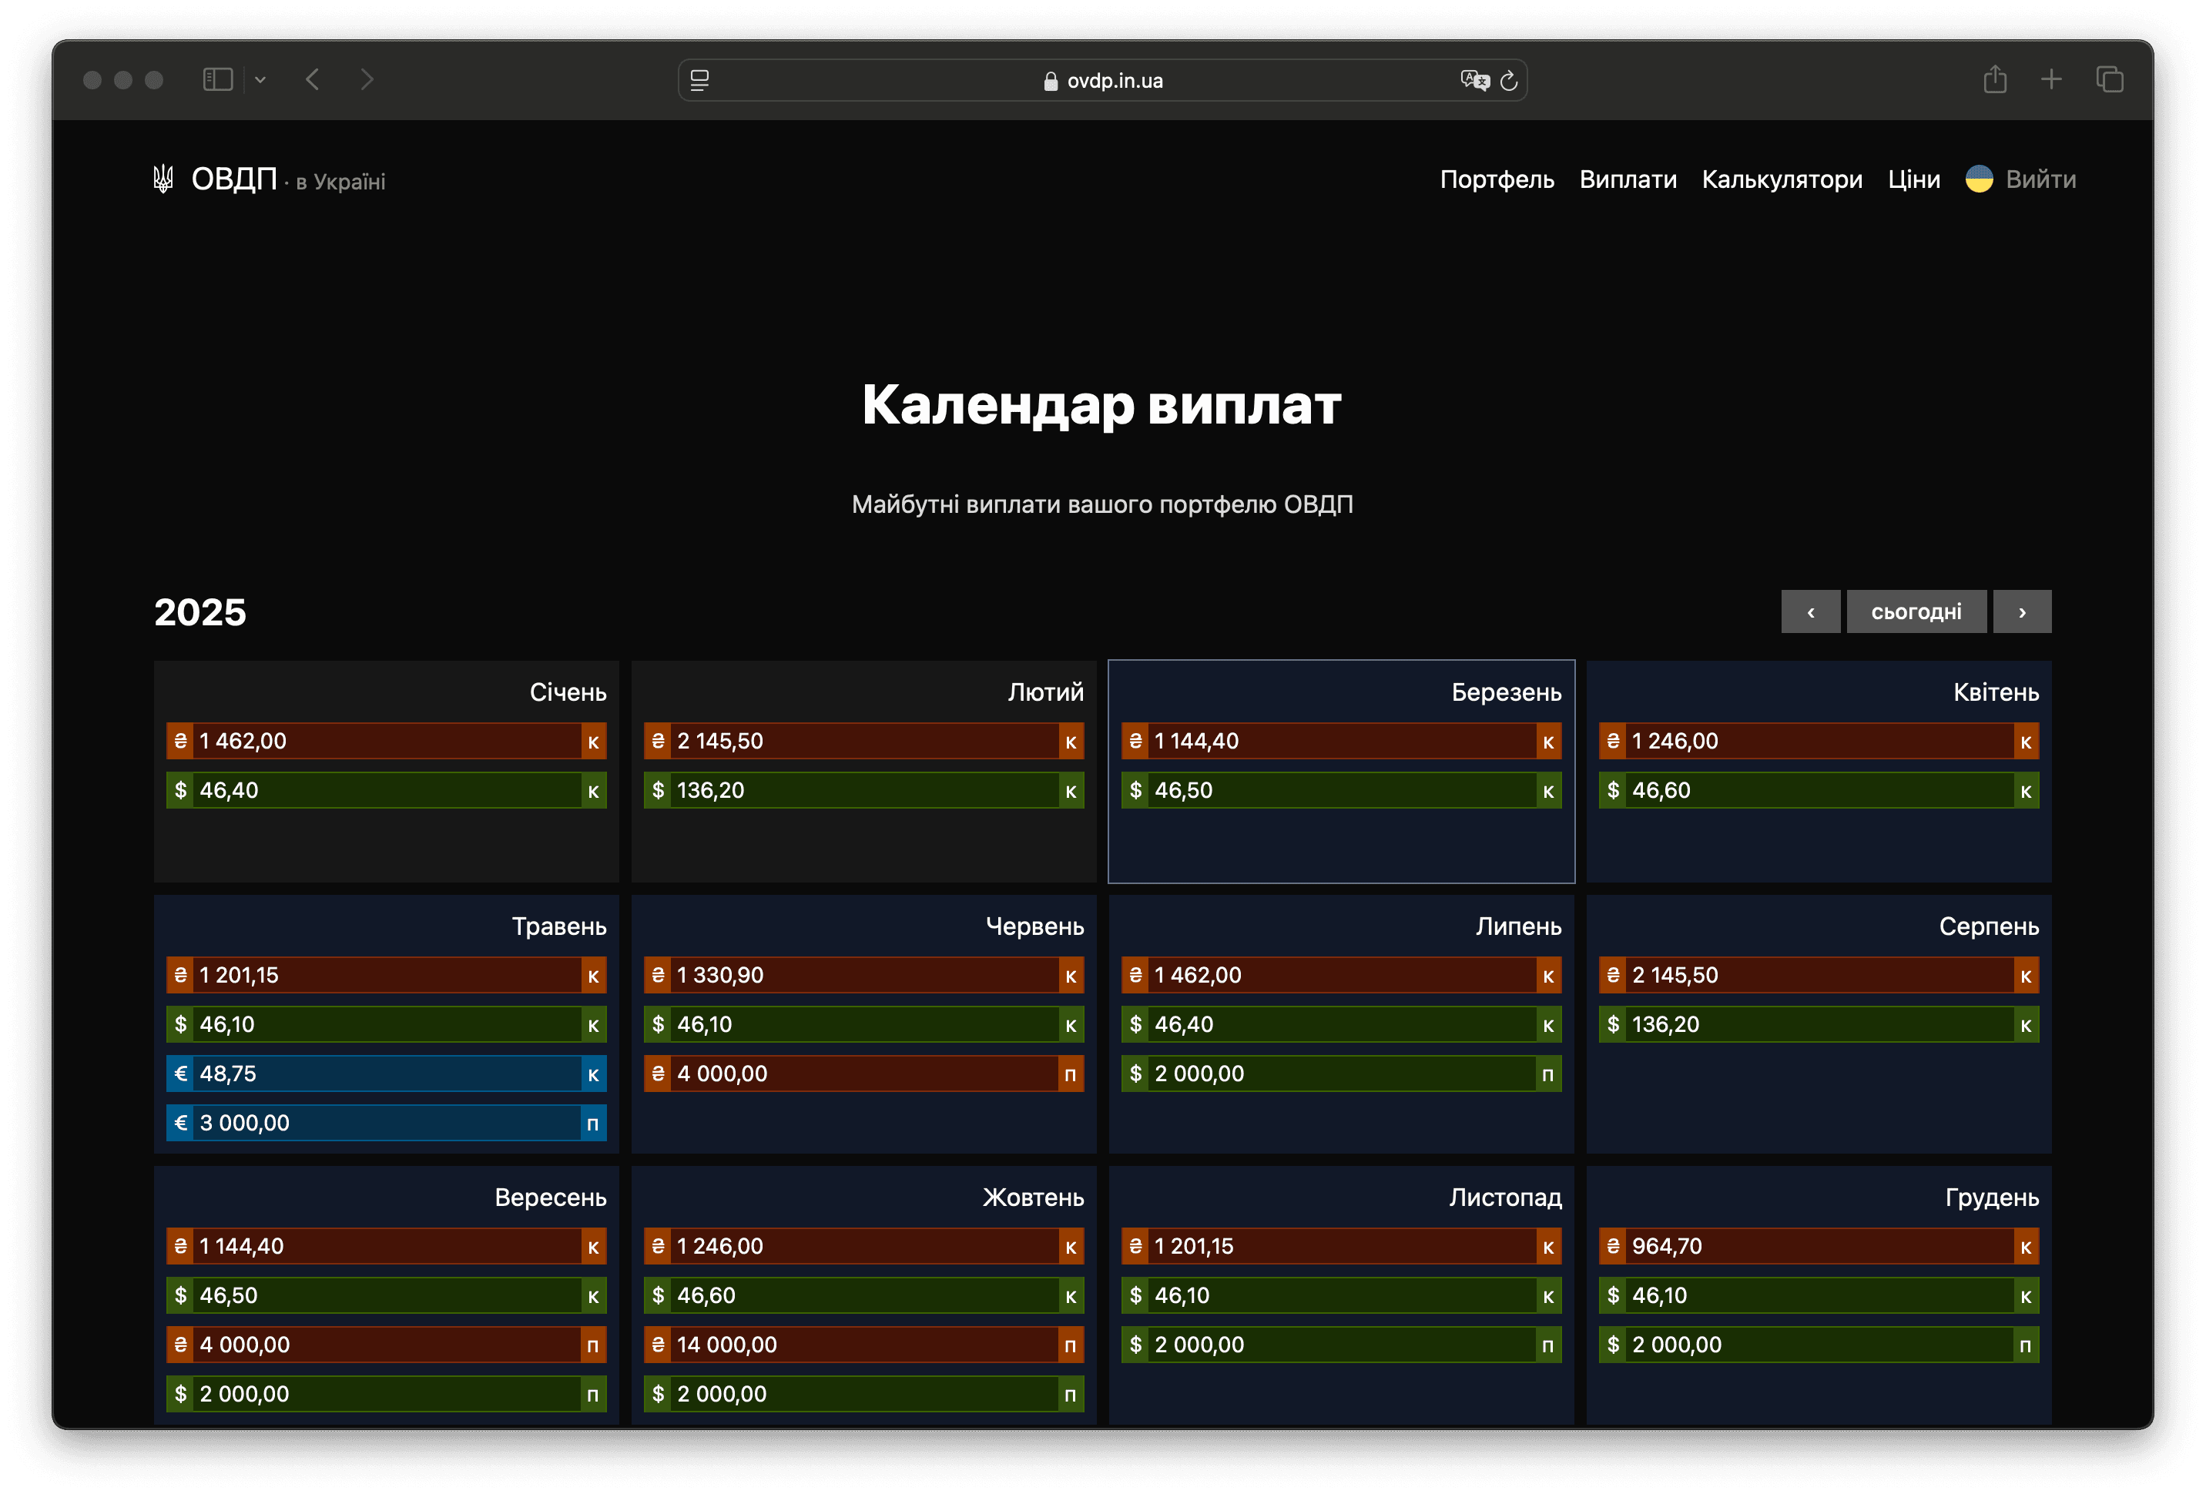Open the Калькулятори menu item
This screenshot has height=1494, width=2206.
click(x=1781, y=179)
